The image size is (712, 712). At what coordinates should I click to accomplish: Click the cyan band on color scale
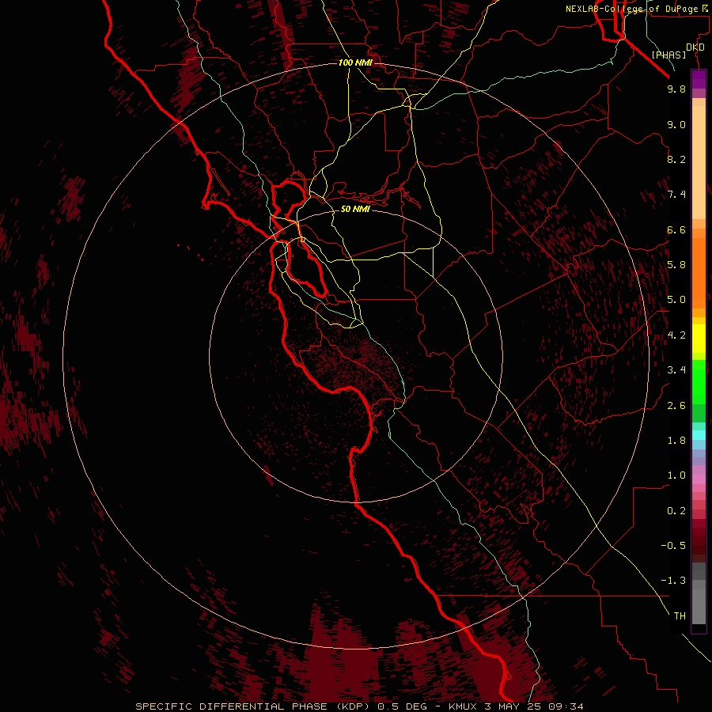(x=699, y=435)
